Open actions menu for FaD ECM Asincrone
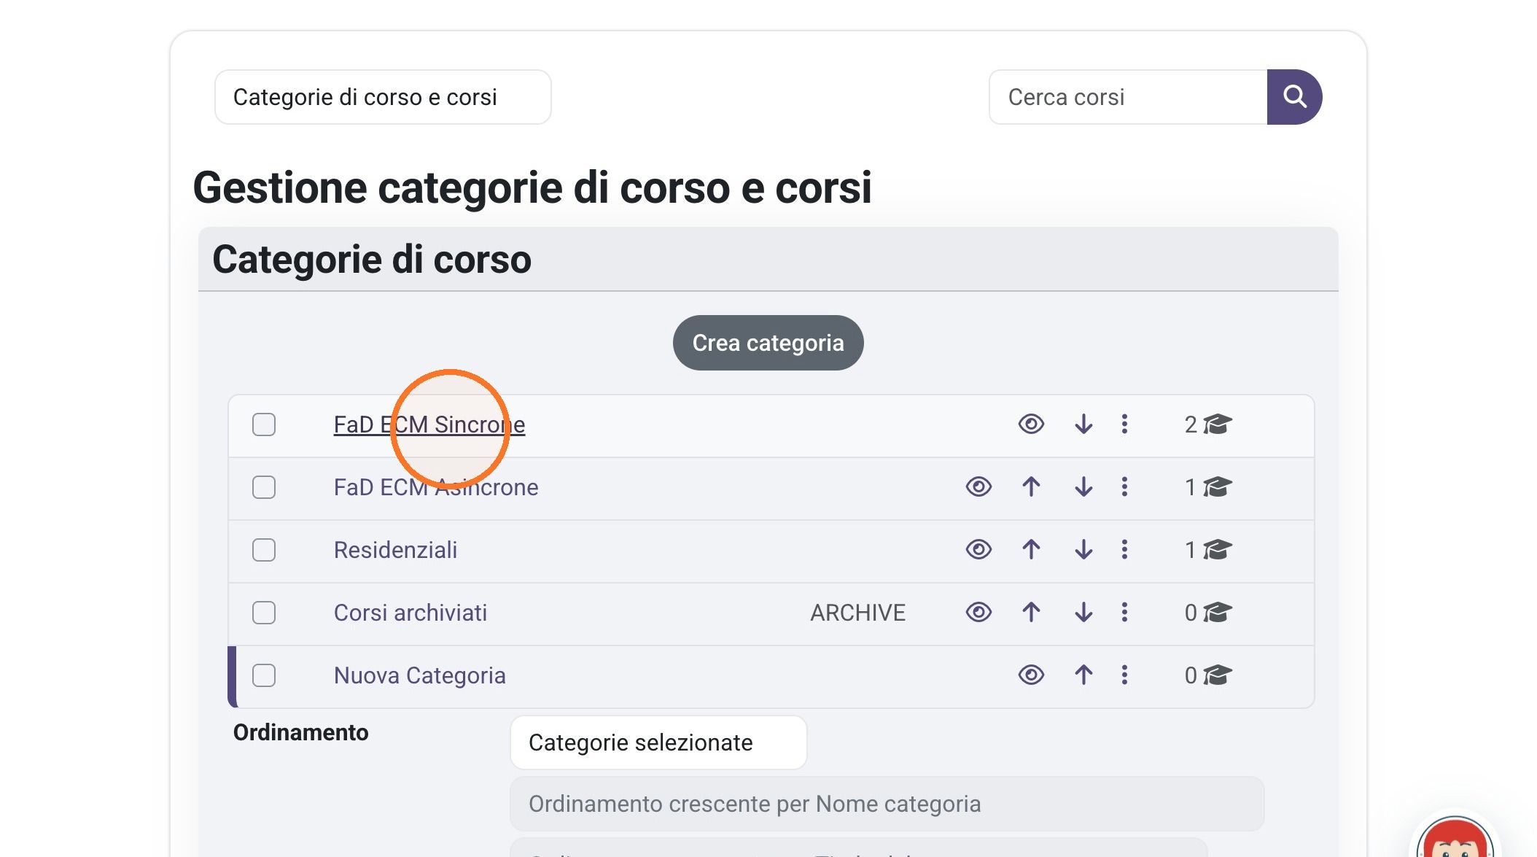The width and height of the screenshot is (1537, 857). click(1124, 487)
